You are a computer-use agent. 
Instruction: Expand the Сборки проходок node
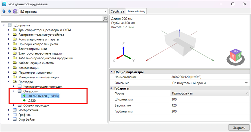(x=14, y=105)
